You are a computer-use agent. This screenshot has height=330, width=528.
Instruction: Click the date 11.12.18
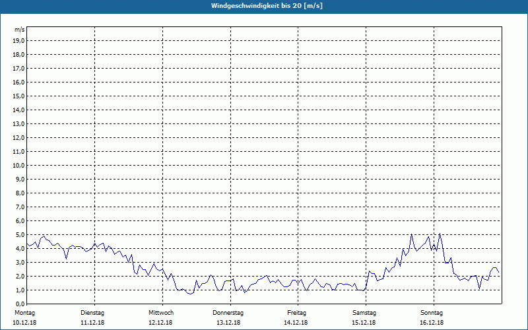(92, 323)
